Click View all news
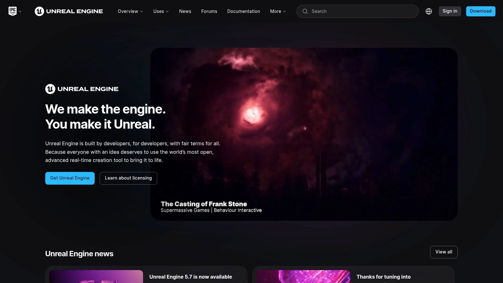 [x=444, y=252]
